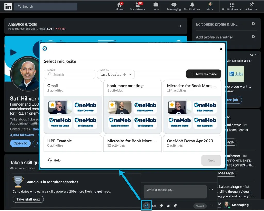The image size is (264, 211).
Task: Click video thumbnail in book more meetings card
Action: (x=120, y=107)
